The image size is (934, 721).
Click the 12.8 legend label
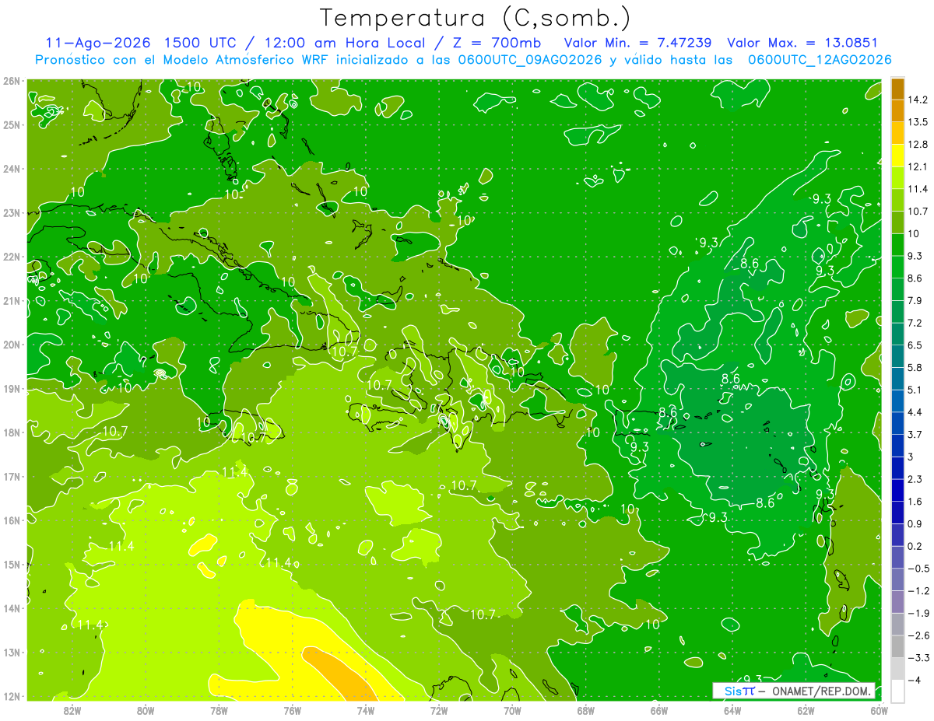point(918,144)
